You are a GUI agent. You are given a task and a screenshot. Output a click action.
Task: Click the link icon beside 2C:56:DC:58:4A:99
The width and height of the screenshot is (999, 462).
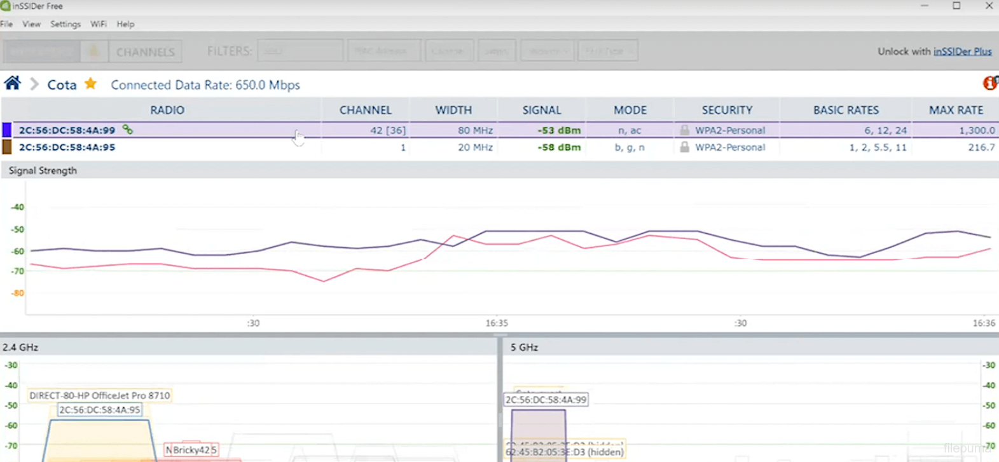click(128, 130)
